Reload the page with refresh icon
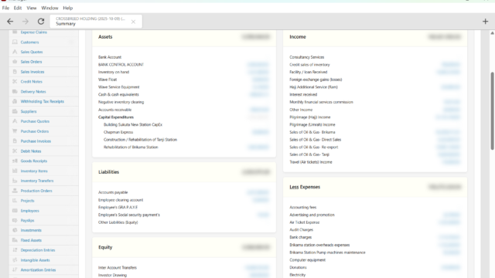 [x=41, y=22]
